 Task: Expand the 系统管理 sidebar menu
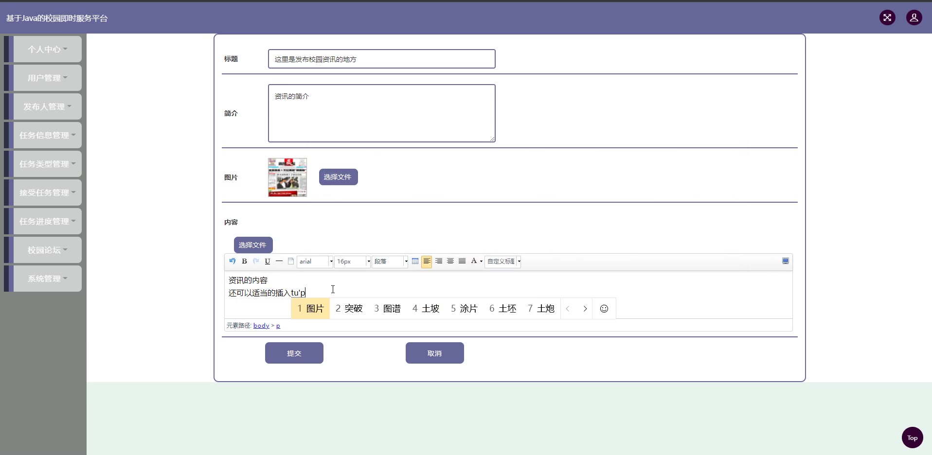coord(47,279)
